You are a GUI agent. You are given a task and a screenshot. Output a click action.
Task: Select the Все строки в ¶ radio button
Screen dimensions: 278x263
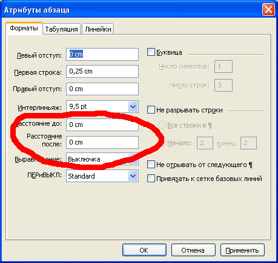(x=162, y=125)
